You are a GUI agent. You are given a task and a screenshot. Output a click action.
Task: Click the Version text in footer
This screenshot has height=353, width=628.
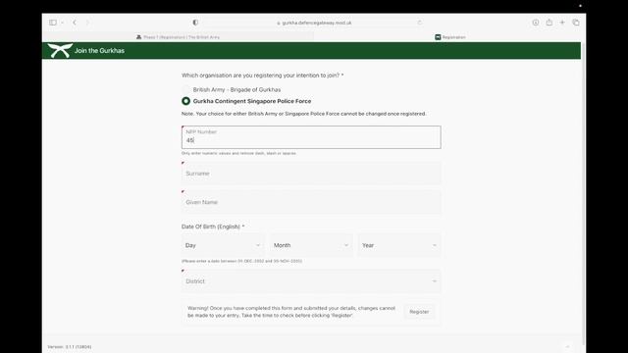[x=70, y=346]
